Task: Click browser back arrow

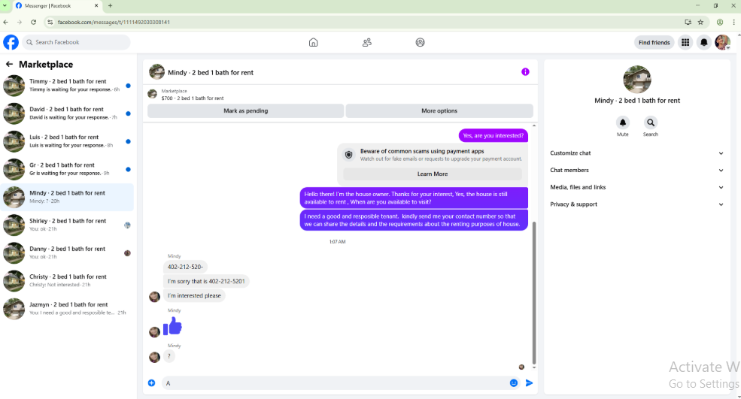Action: (6, 23)
